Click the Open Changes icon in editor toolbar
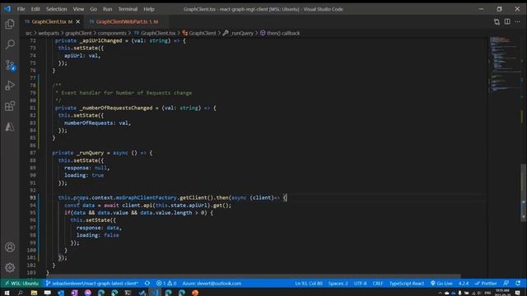Screen dimensions: 527x296 497,22
